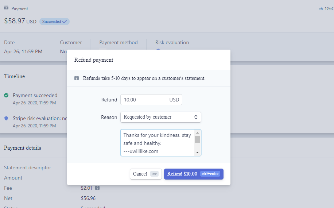
Task: Click the info icon beside refund notice
Action: [77, 78]
